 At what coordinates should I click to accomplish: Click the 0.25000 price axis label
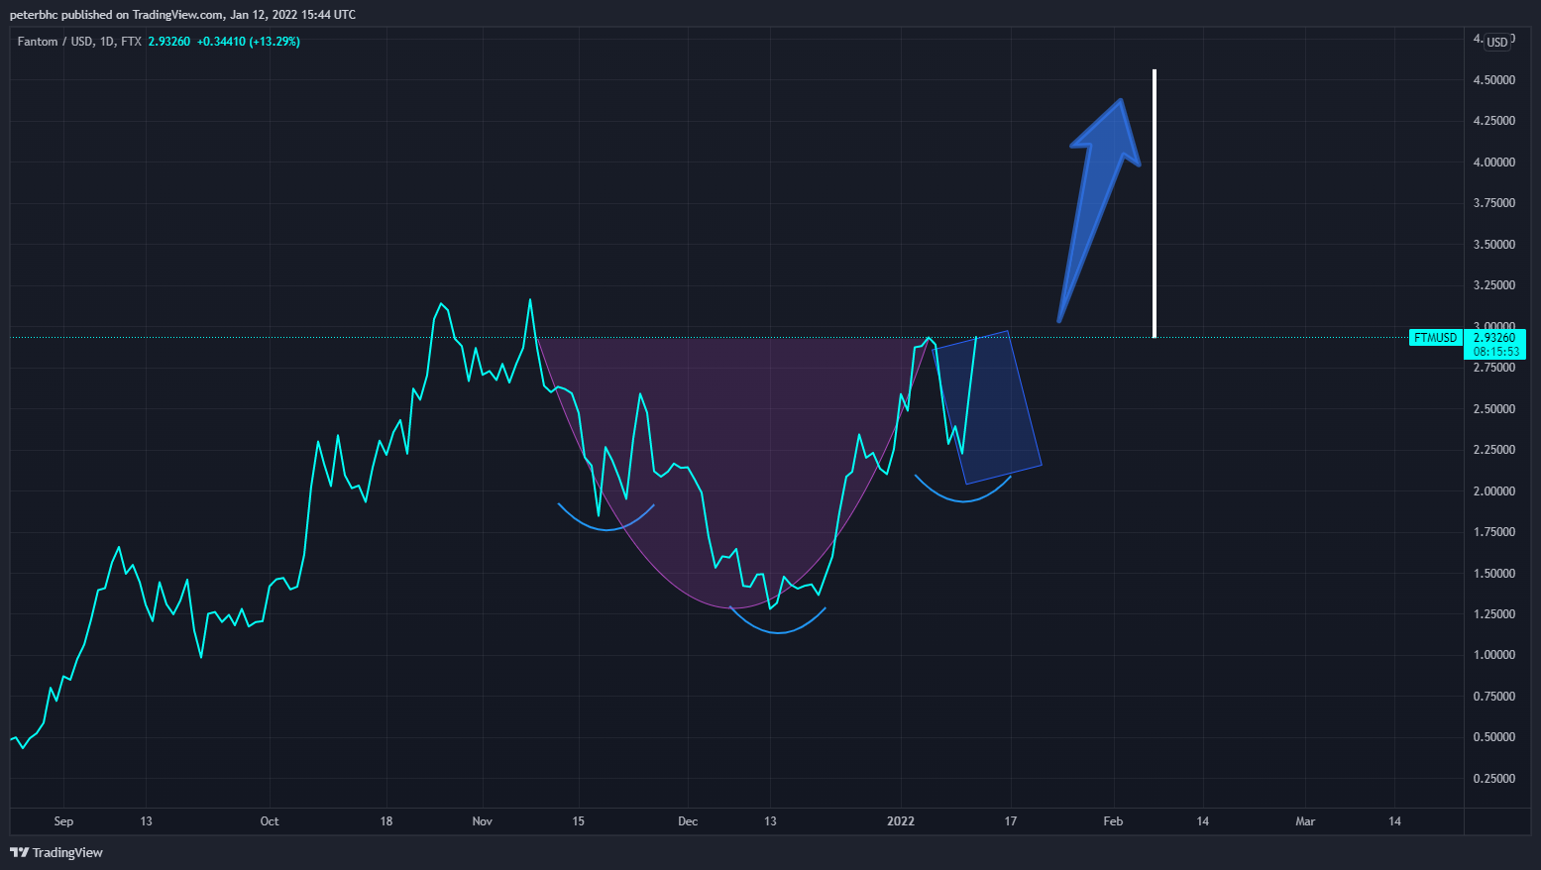[x=1494, y=779]
